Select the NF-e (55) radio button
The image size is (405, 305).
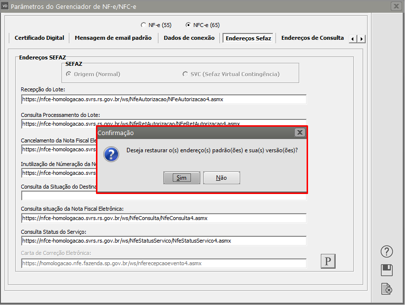[x=156, y=25]
